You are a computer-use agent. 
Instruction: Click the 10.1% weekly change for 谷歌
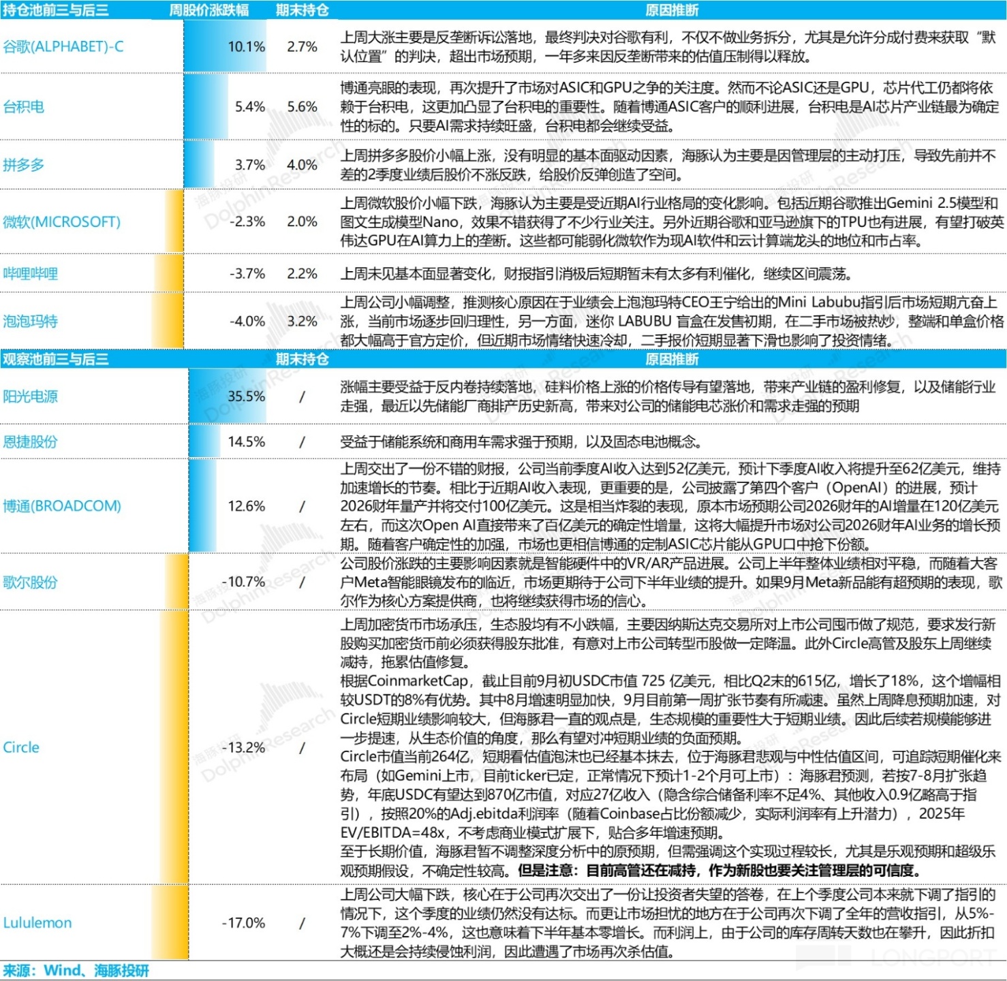[247, 46]
